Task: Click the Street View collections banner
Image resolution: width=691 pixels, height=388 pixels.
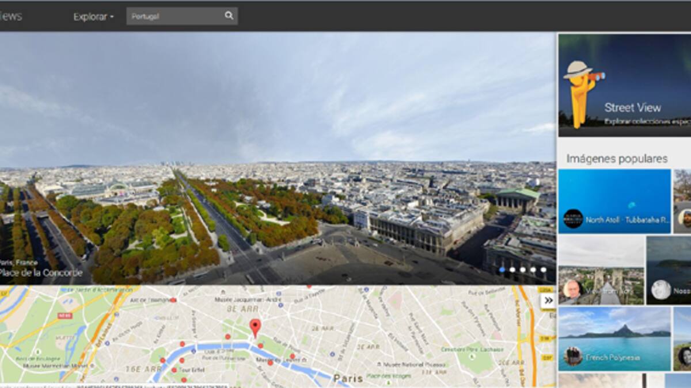Action: point(625,85)
